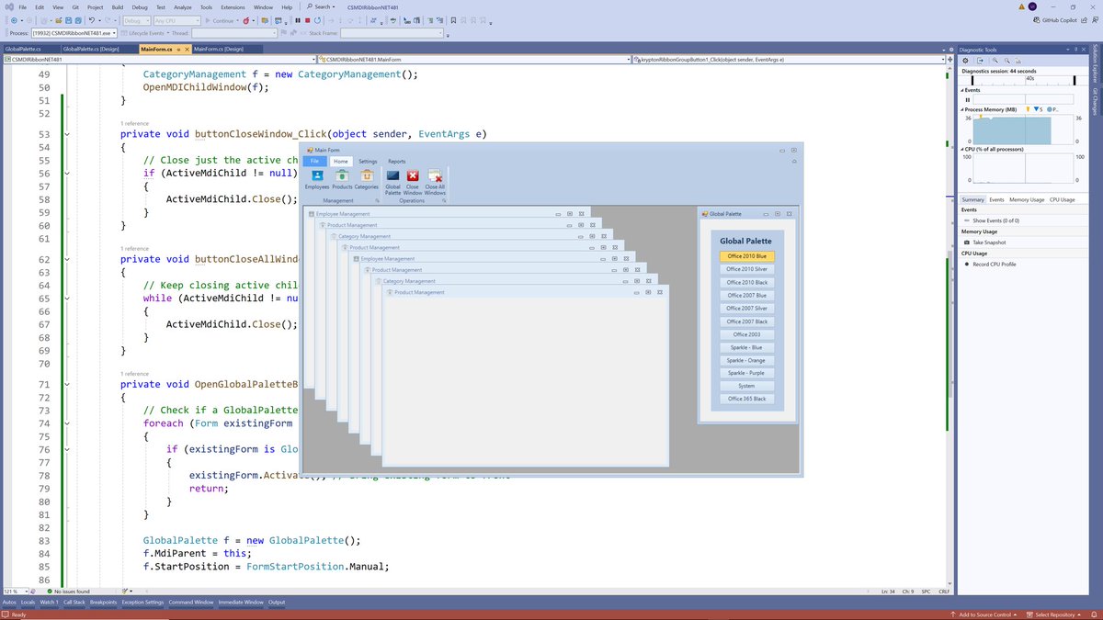Open the Debug menu

140,6
